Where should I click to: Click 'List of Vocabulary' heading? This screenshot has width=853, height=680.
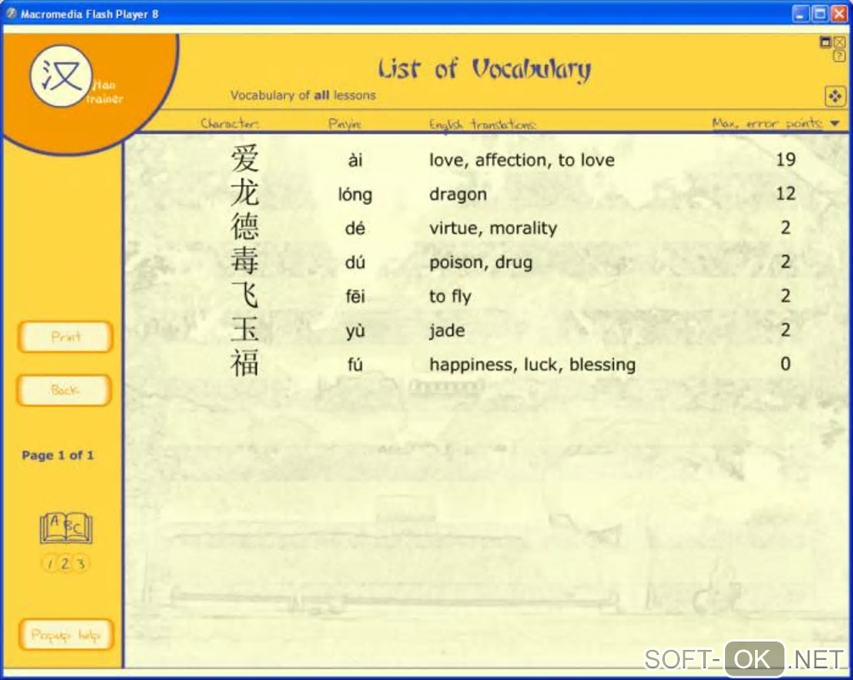click(x=484, y=69)
